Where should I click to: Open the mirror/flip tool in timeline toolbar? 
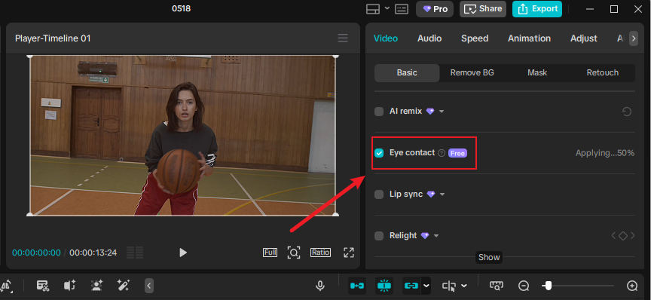point(6,286)
